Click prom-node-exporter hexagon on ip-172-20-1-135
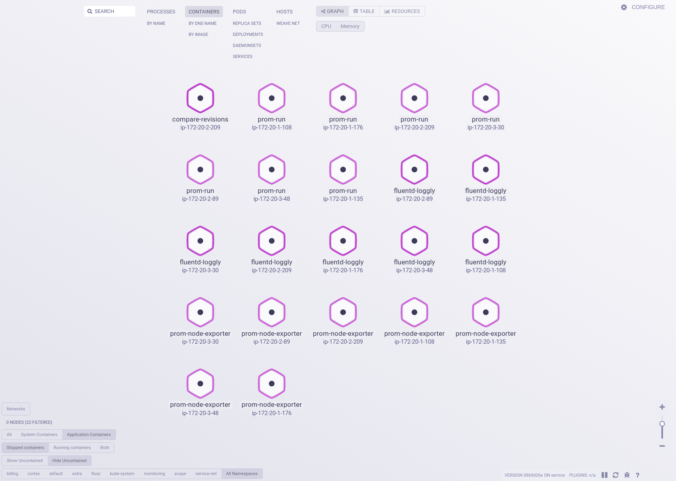Viewport: 676px width, 481px height. [x=486, y=313]
